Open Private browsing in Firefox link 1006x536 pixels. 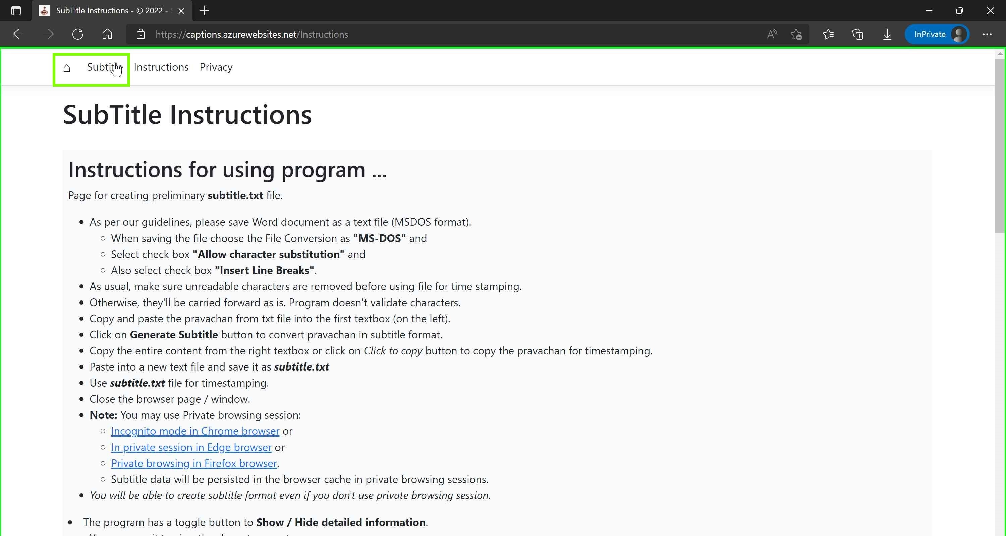[194, 463]
